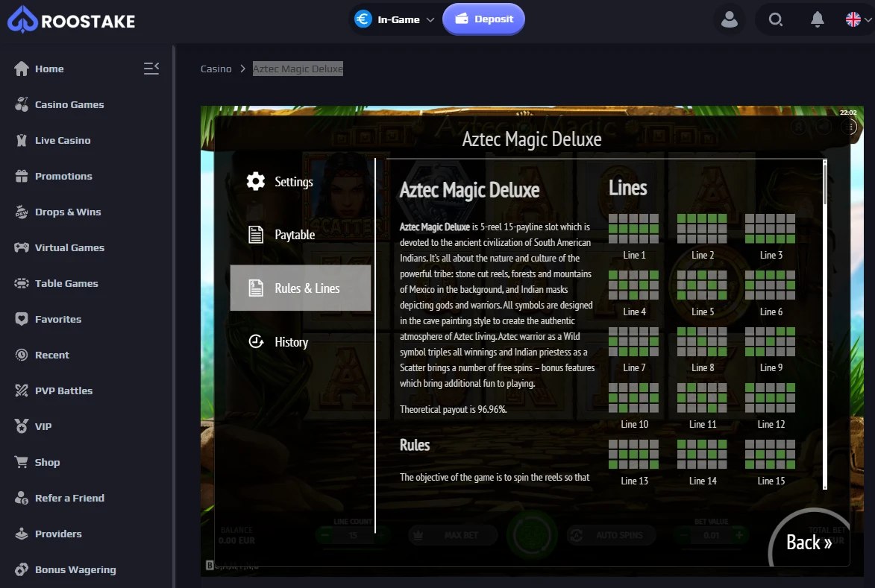Open PVP Battles page

pos(63,391)
